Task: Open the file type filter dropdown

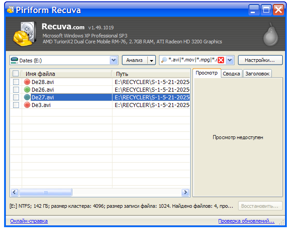Action: tap(230, 60)
